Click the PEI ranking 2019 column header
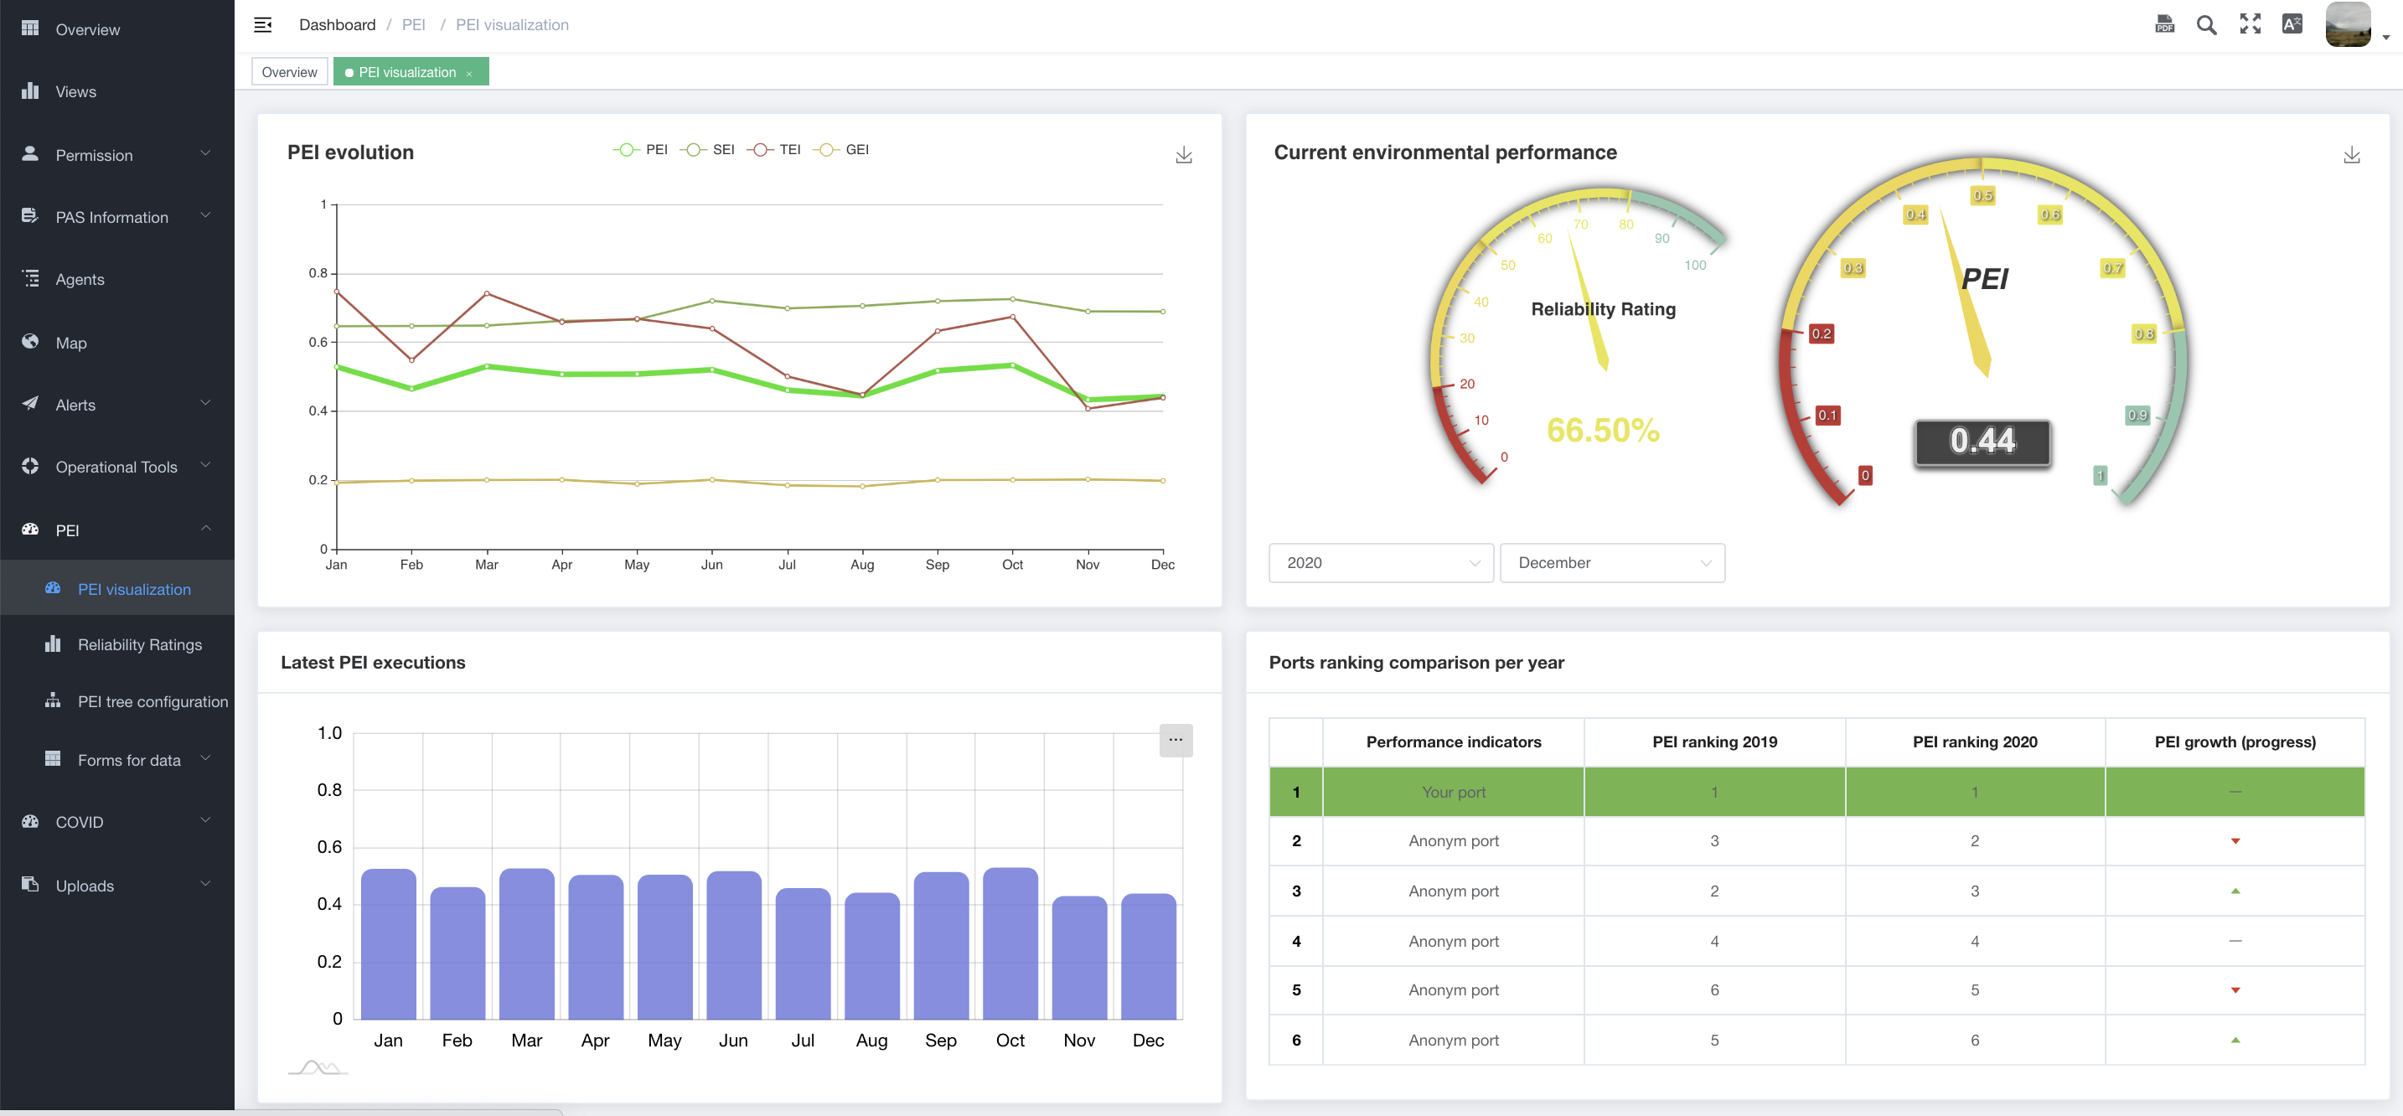 point(1713,741)
